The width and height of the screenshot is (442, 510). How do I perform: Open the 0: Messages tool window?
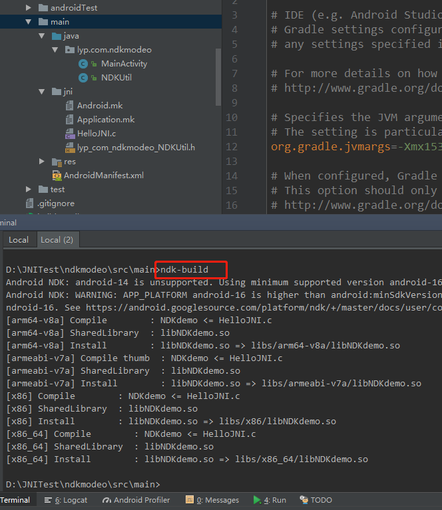pos(212,500)
